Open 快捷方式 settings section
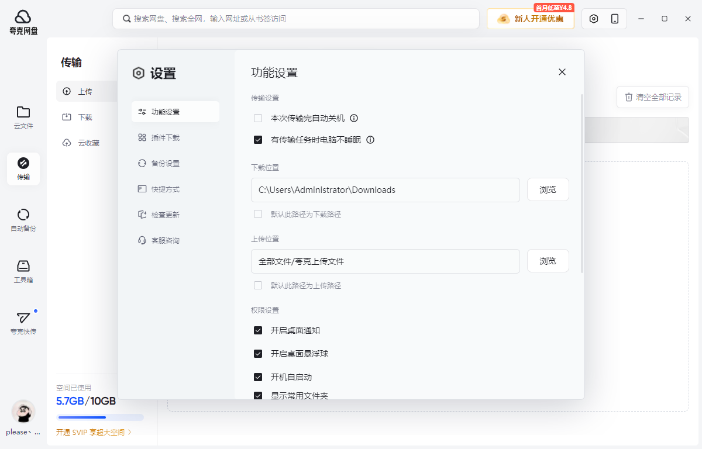Image resolution: width=702 pixels, height=449 pixels. pos(175,189)
